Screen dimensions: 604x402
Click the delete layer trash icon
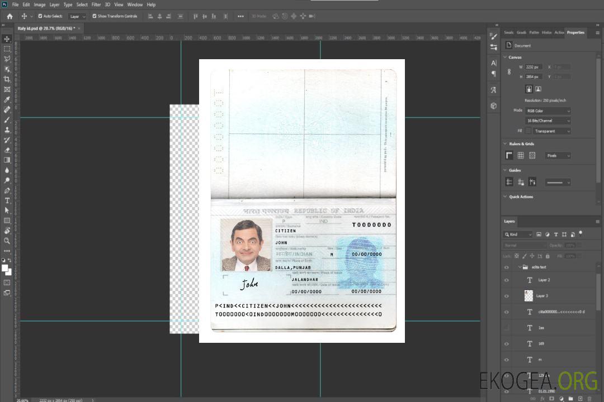pyautogui.click(x=590, y=399)
